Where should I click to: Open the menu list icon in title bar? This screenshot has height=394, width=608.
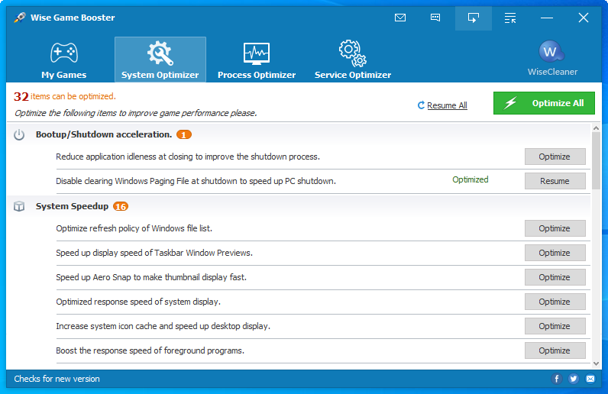click(x=510, y=18)
